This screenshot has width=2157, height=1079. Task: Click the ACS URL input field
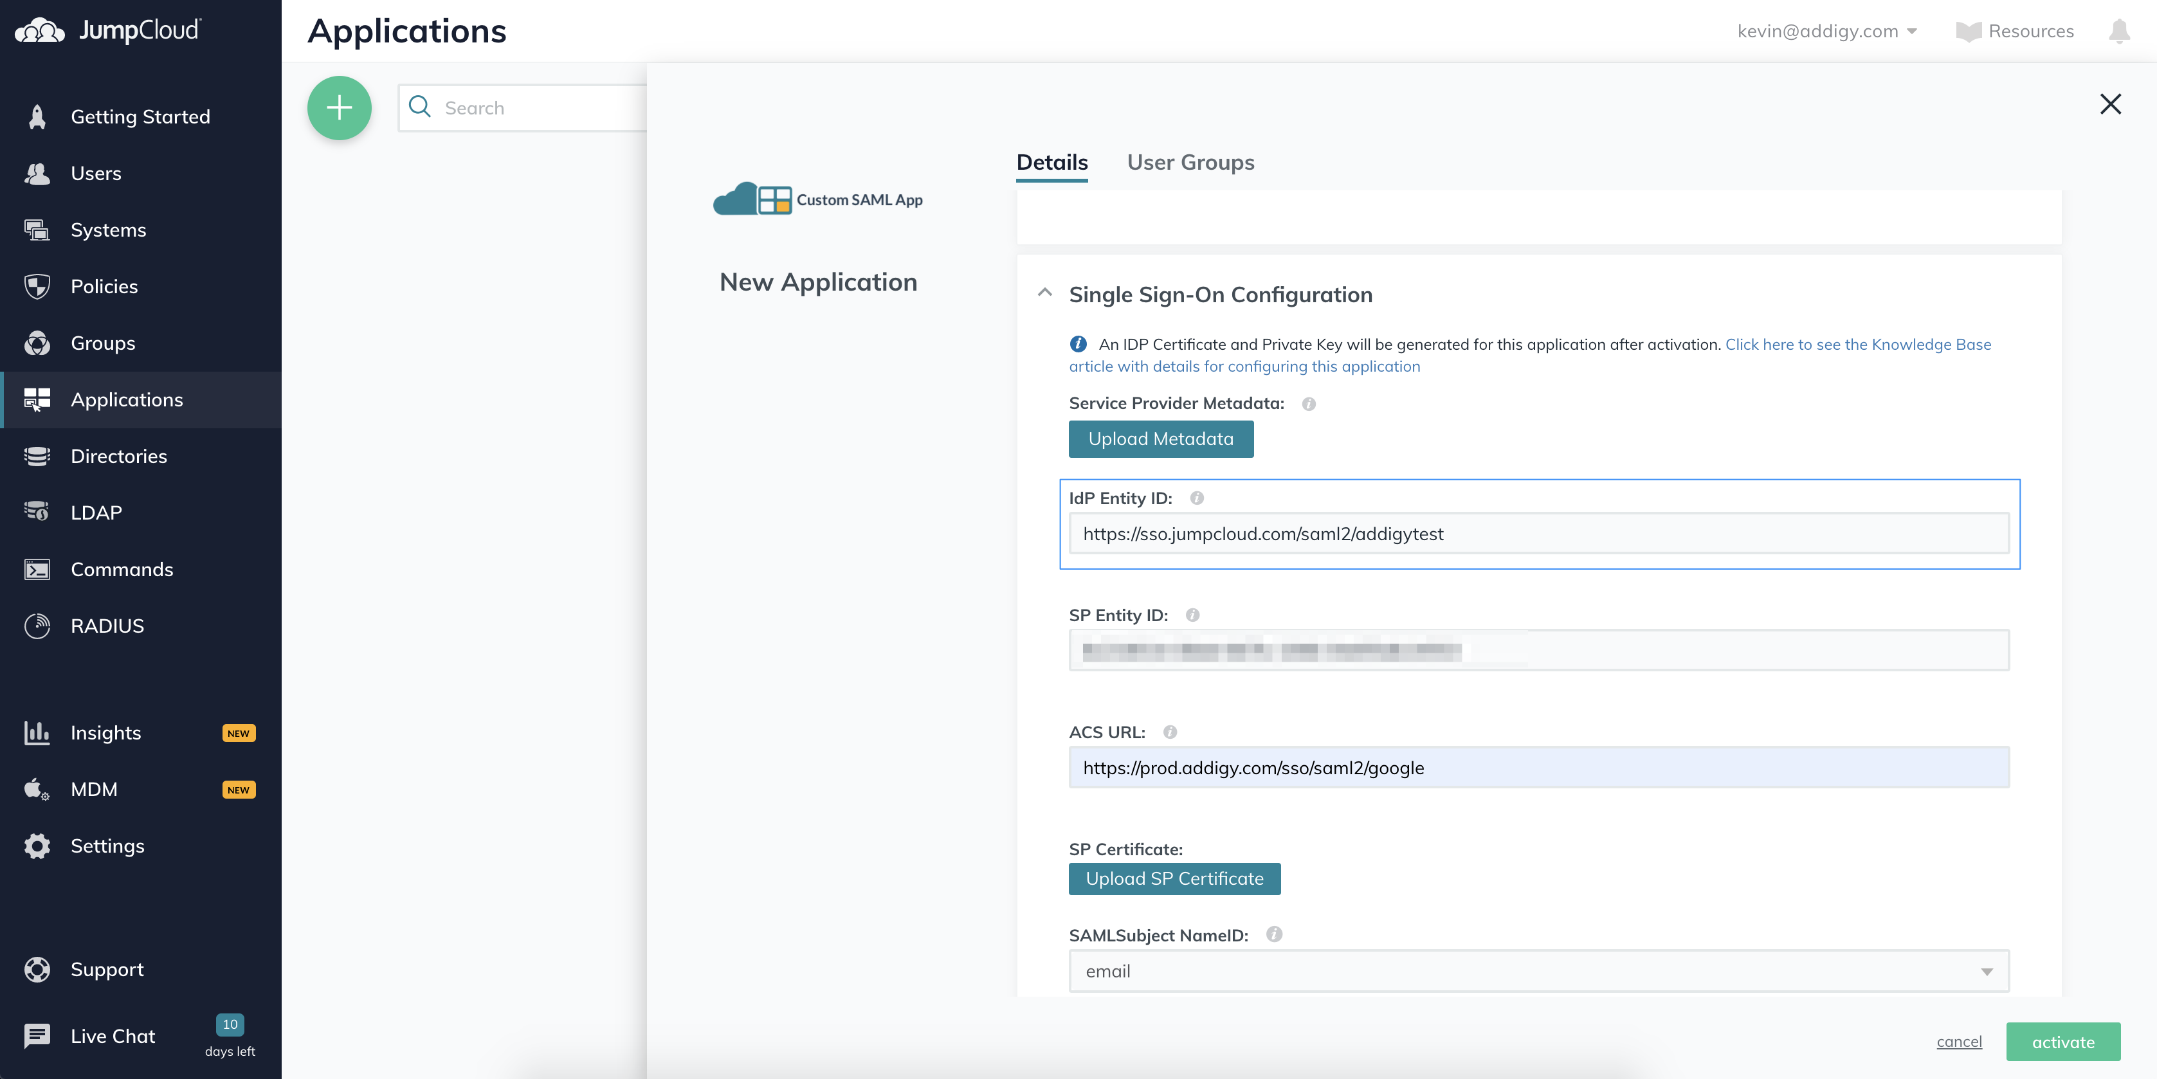tap(1538, 768)
